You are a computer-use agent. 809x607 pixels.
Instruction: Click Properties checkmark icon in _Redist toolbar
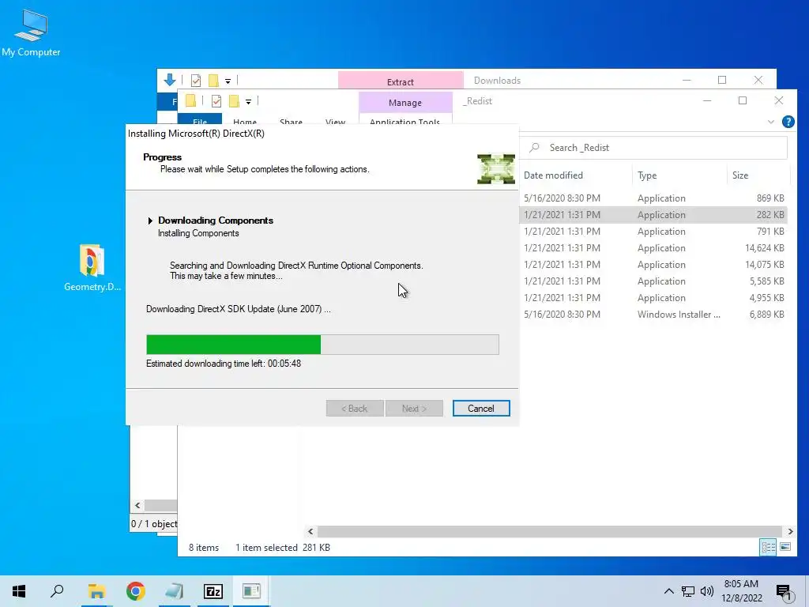[216, 101]
